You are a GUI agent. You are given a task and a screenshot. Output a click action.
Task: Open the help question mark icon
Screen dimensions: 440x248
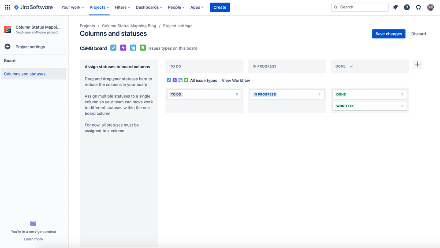click(406, 7)
